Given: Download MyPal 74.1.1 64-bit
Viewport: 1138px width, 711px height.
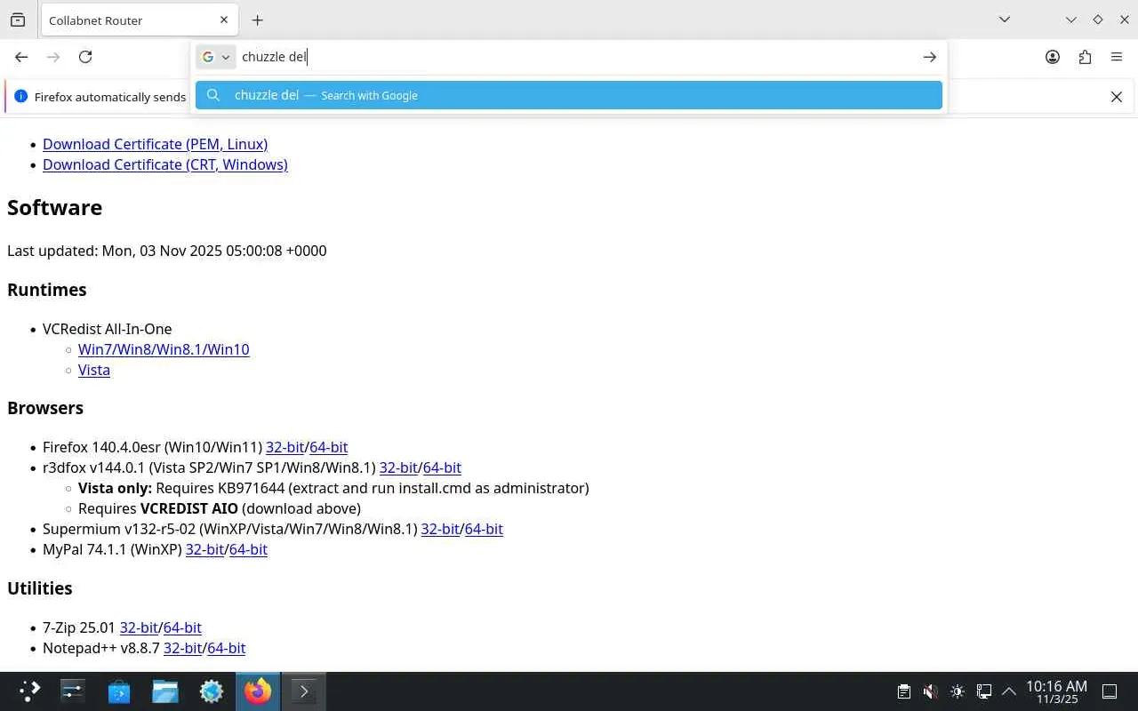Looking at the screenshot, I should (248, 549).
